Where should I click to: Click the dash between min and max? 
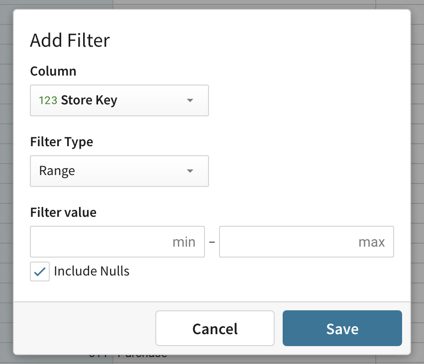click(x=212, y=242)
